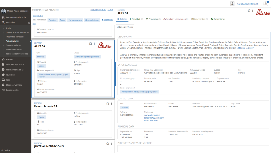Click the Buscador magnifier icon
The height and width of the screenshot is (153, 271).
coord(3,23)
